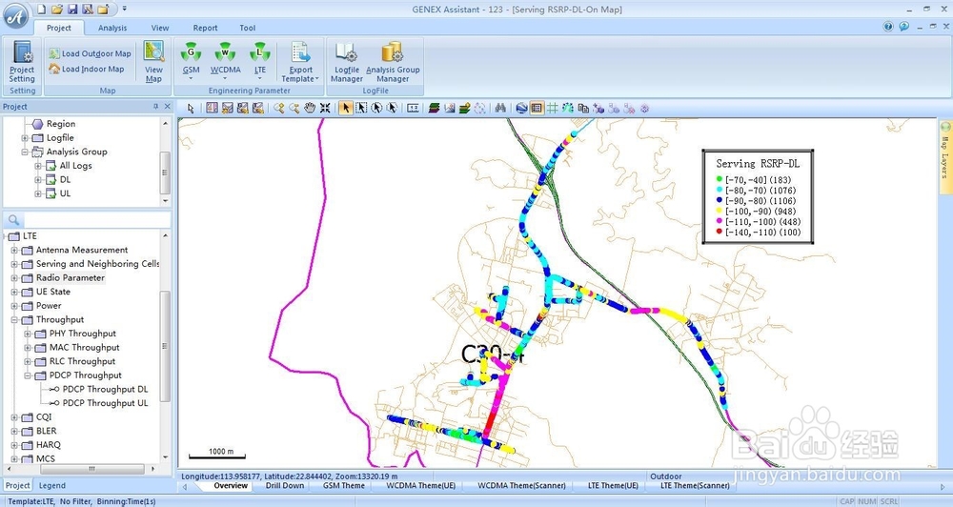The image size is (953, 507).
Task: Click the zoom in magnifier tool
Action: pyautogui.click(x=279, y=109)
